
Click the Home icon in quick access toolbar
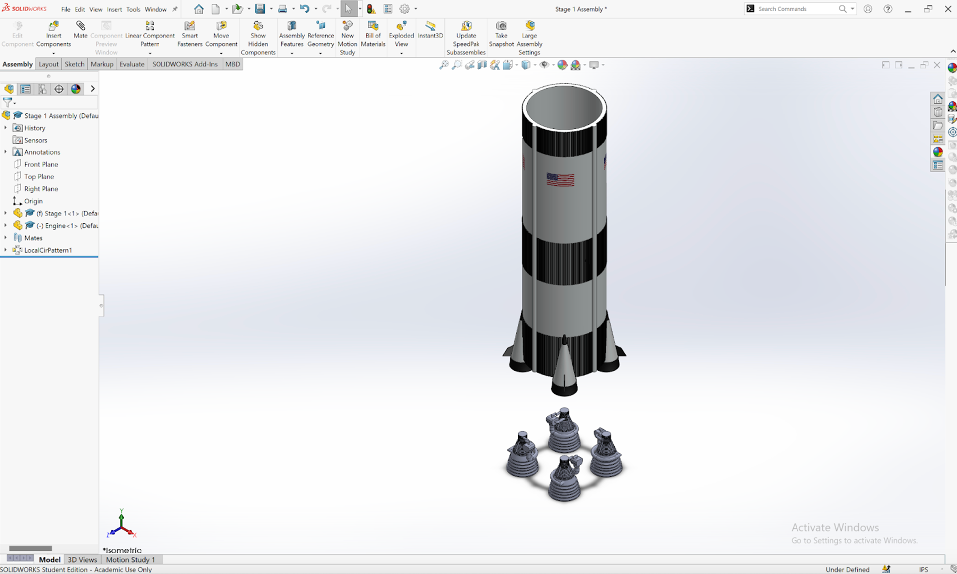[199, 9]
